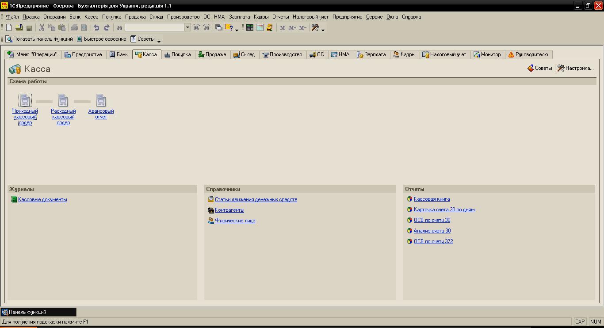This screenshot has height=328, width=604.
Task: Click the tools hammer-wrench icon in toolbar
Action: point(315,27)
